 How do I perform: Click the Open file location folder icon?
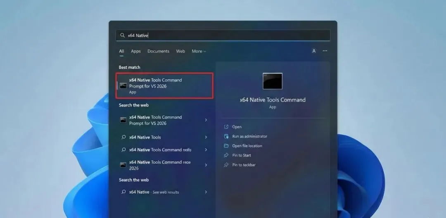226,146
